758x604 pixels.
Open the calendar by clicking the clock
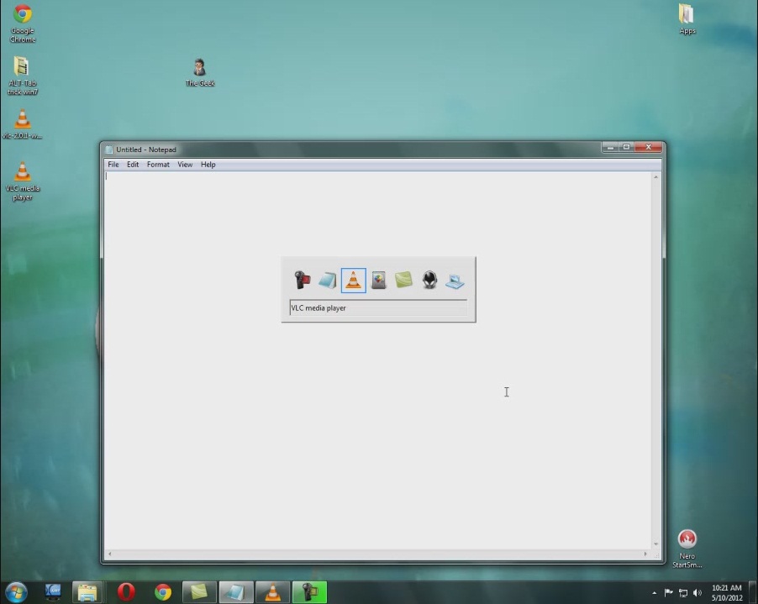[x=728, y=592]
